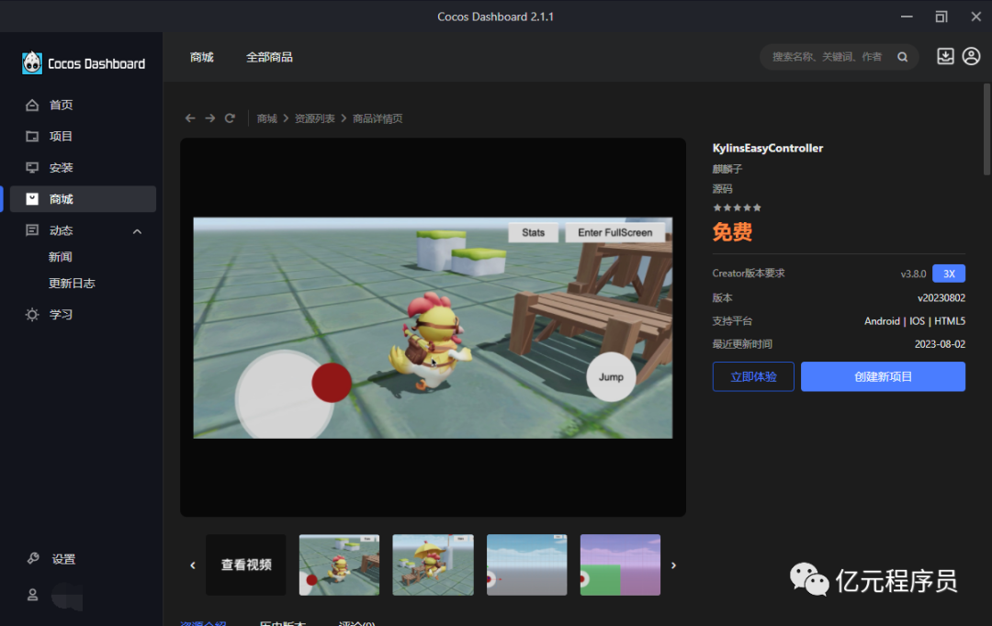
Task: Click the chicken character in the preview
Action: pyautogui.click(x=431, y=341)
